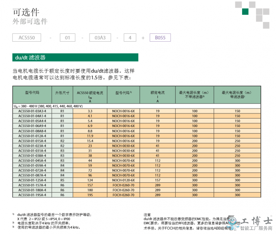Select model code "ACS550-01-157A-4"
The width and height of the screenshot is (276, 234).
click(x=32, y=185)
